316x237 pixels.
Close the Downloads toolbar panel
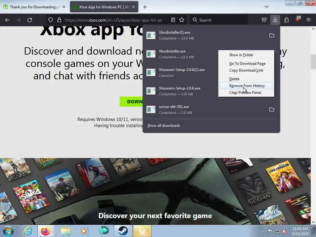tap(275, 20)
